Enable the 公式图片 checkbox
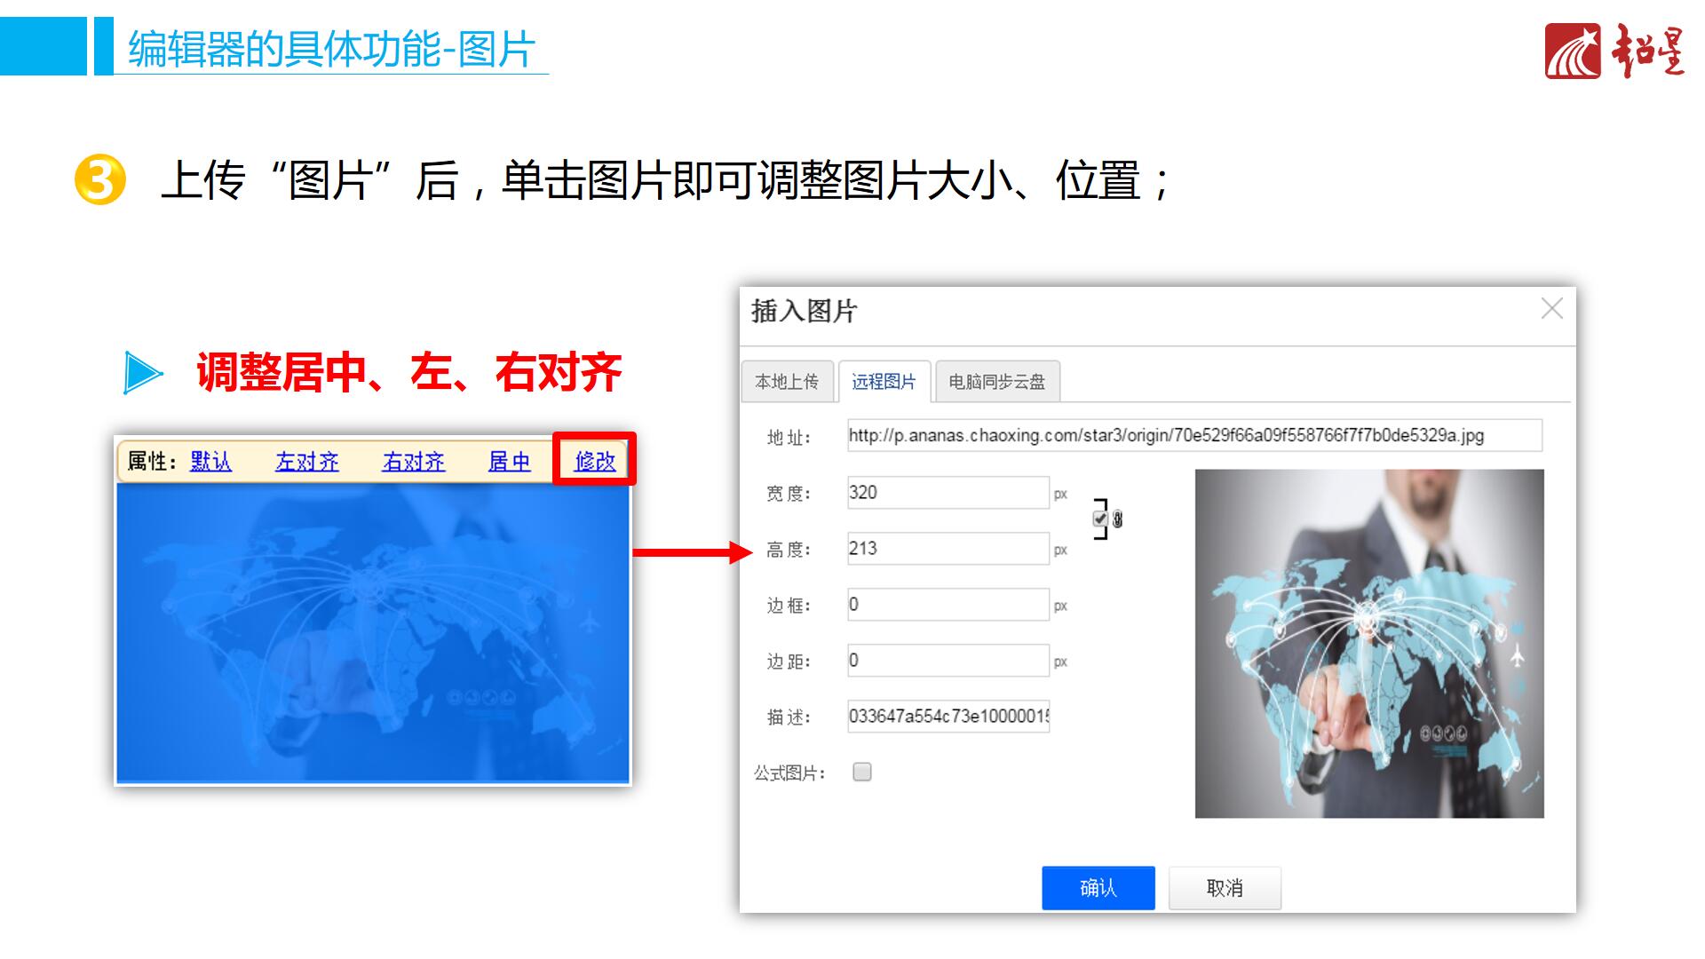The width and height of the screenshot is (1705, 959). [861, 772]
